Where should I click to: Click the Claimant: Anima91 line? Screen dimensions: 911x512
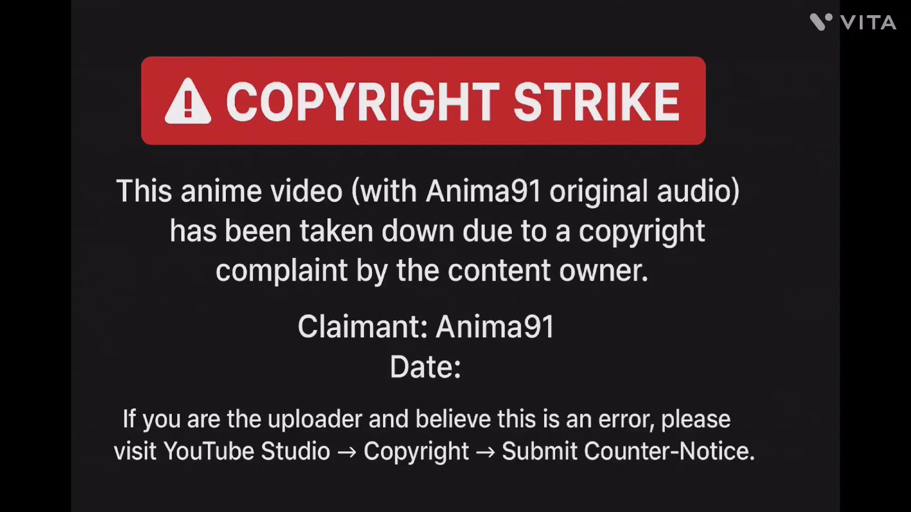click(426, 327)
